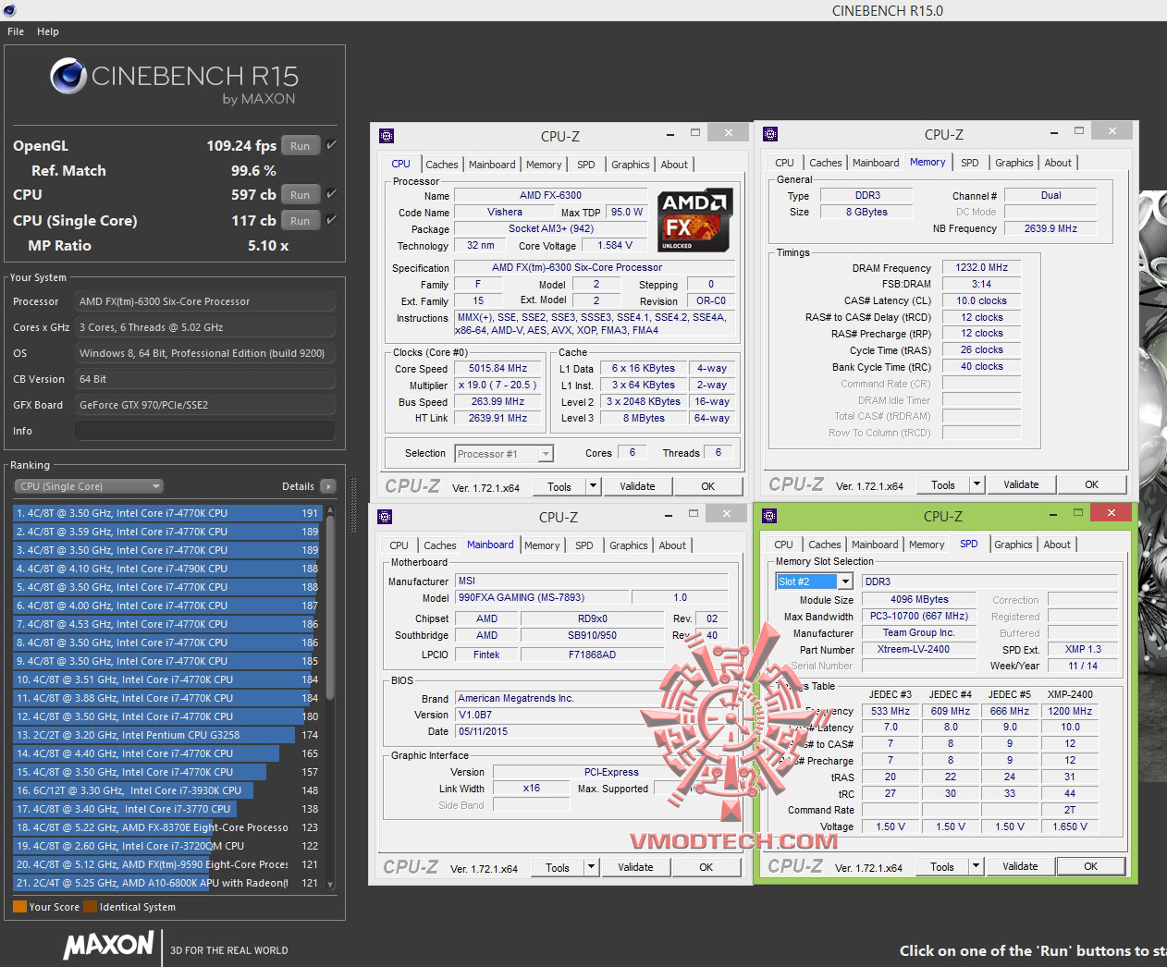Click Validate in the Mainboard tab window
The image size is (1167, 967).
click(x=635, y=867)
